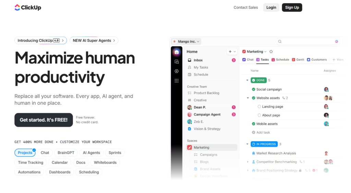
Task: Click the Schedule calendar icon in Home sidebar
Action: point(190,75)
